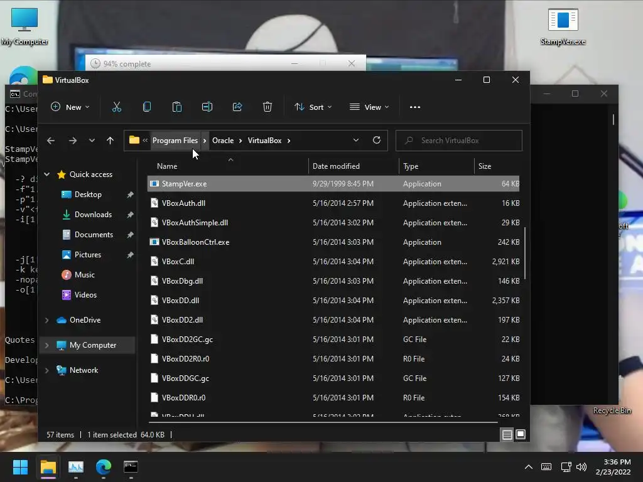
Task: Click the Share icon in toolbar
Action: tap(237, 107)
